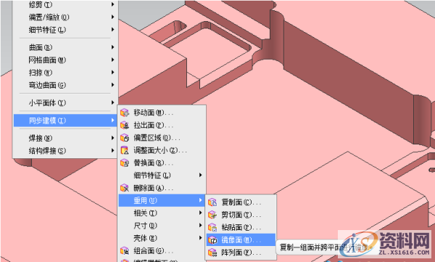Viewport: 435px width, 262px height.
Task: Expand arrow beside 壳体(E)
Action: click(200, 238)
